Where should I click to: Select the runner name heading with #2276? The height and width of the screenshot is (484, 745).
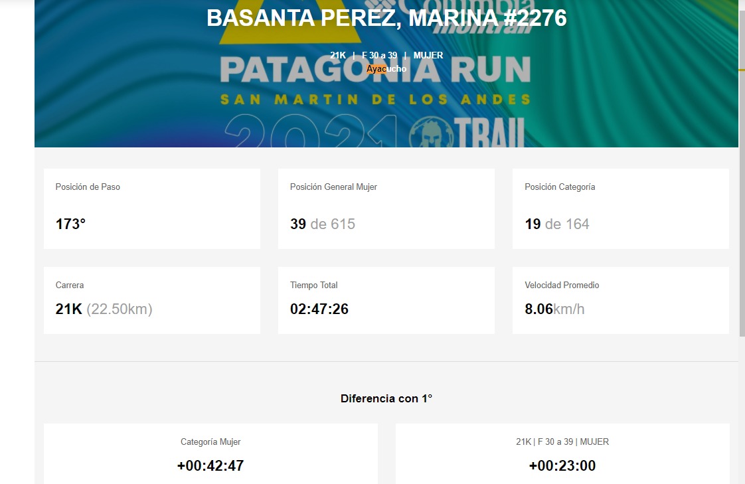click(386, 18)
